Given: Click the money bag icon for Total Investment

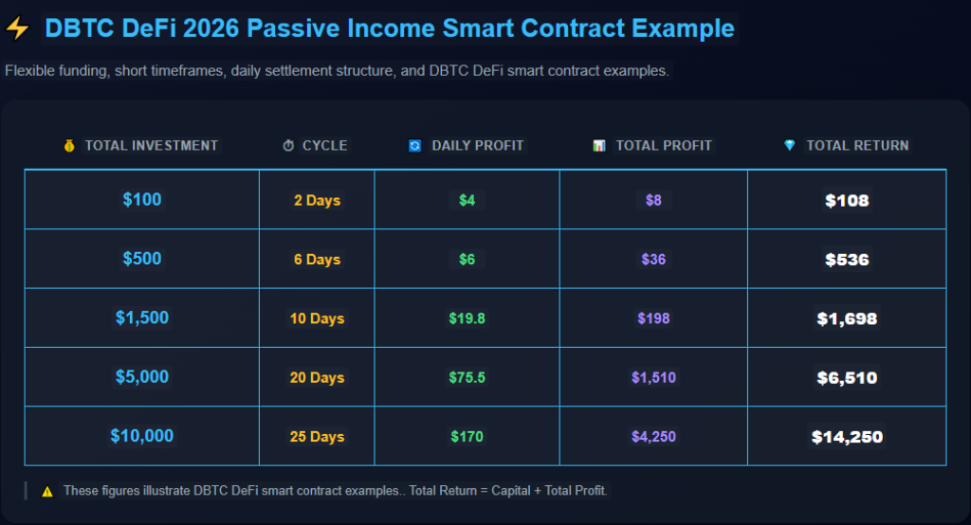Looking at the screenshot, I should pyautogui.click(x=68, y=146).
